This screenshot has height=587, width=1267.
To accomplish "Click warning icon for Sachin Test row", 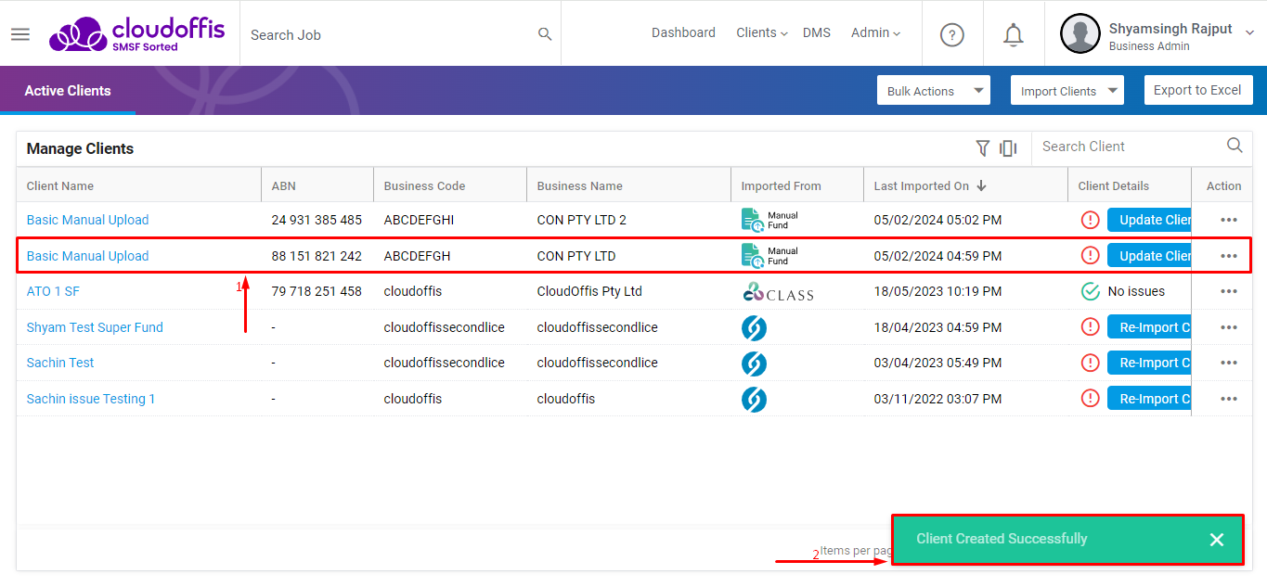I will tap(1091, 363).
